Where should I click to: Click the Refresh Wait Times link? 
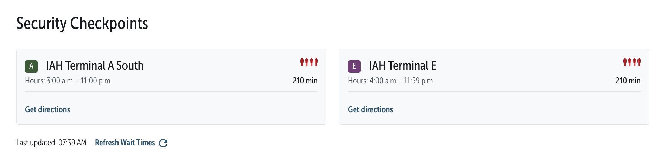[x=125, y=143]
